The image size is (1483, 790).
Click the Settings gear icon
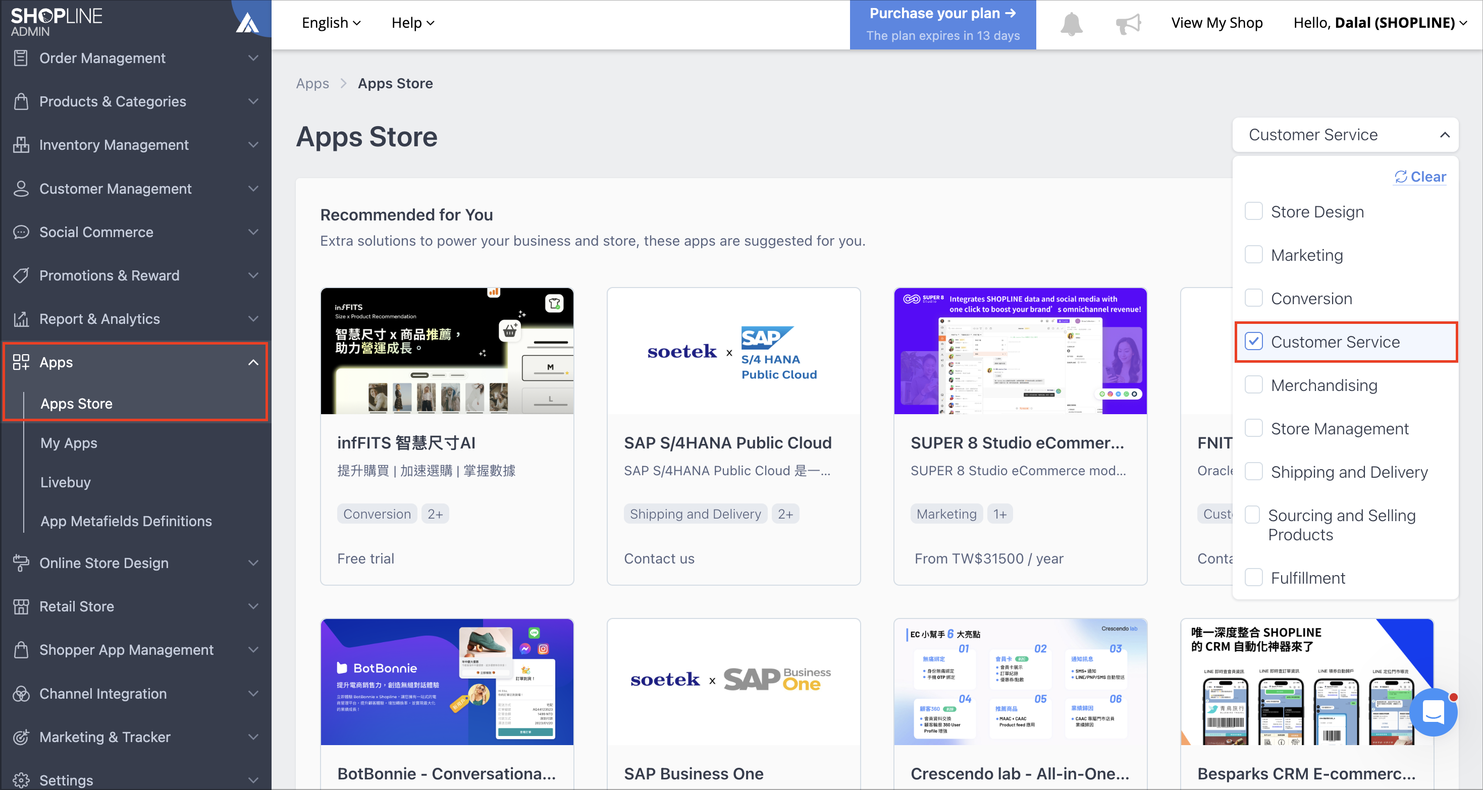(x=21, y=780)
